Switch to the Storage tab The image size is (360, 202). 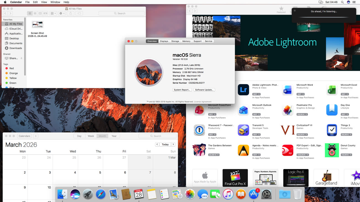(175, 41)
